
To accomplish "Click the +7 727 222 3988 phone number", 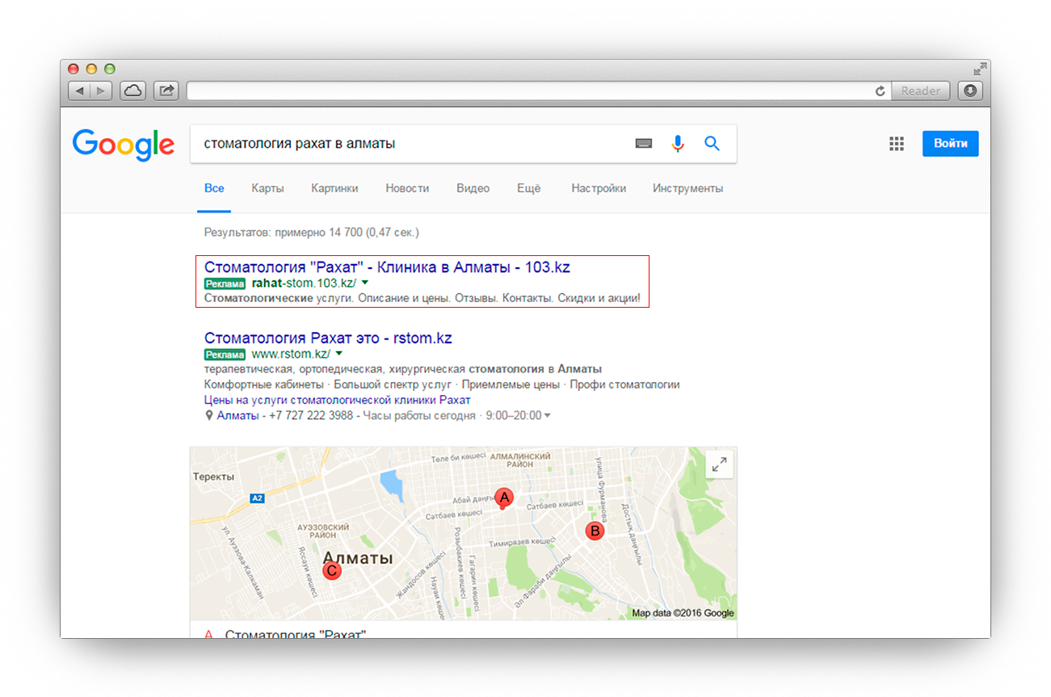I will (x=311, y=415).
